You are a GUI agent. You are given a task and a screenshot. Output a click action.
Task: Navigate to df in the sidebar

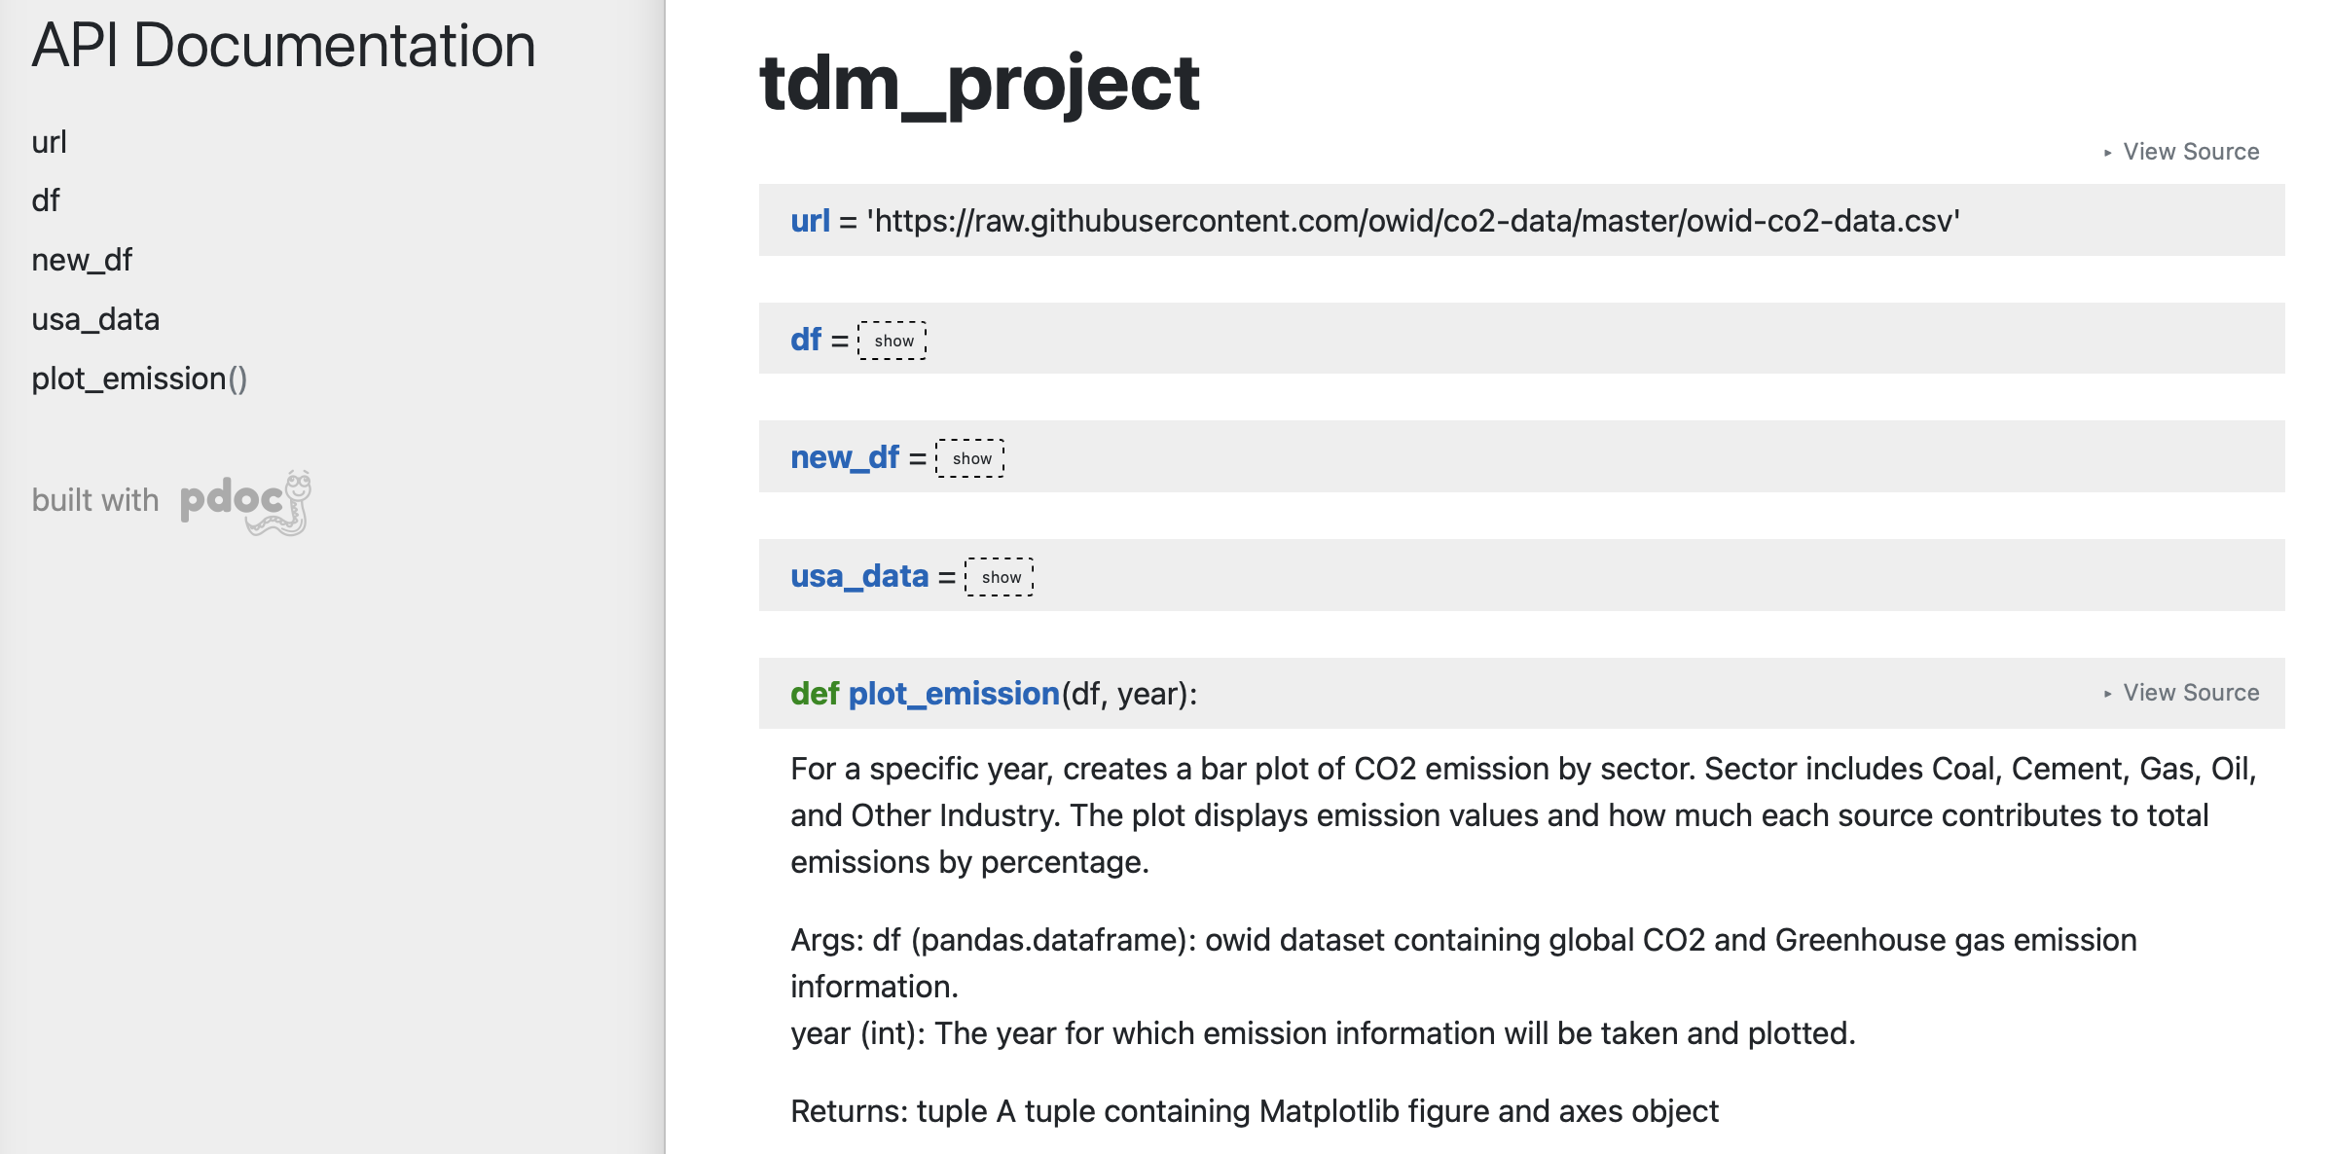pyautogui.click(x=47, y=199)
